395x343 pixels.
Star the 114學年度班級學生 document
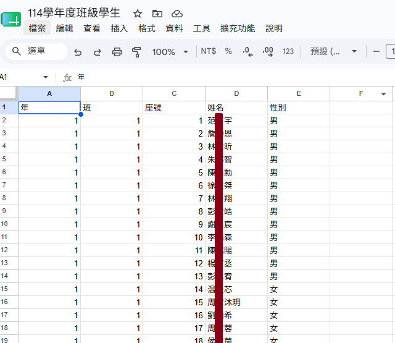click(138, 14)
